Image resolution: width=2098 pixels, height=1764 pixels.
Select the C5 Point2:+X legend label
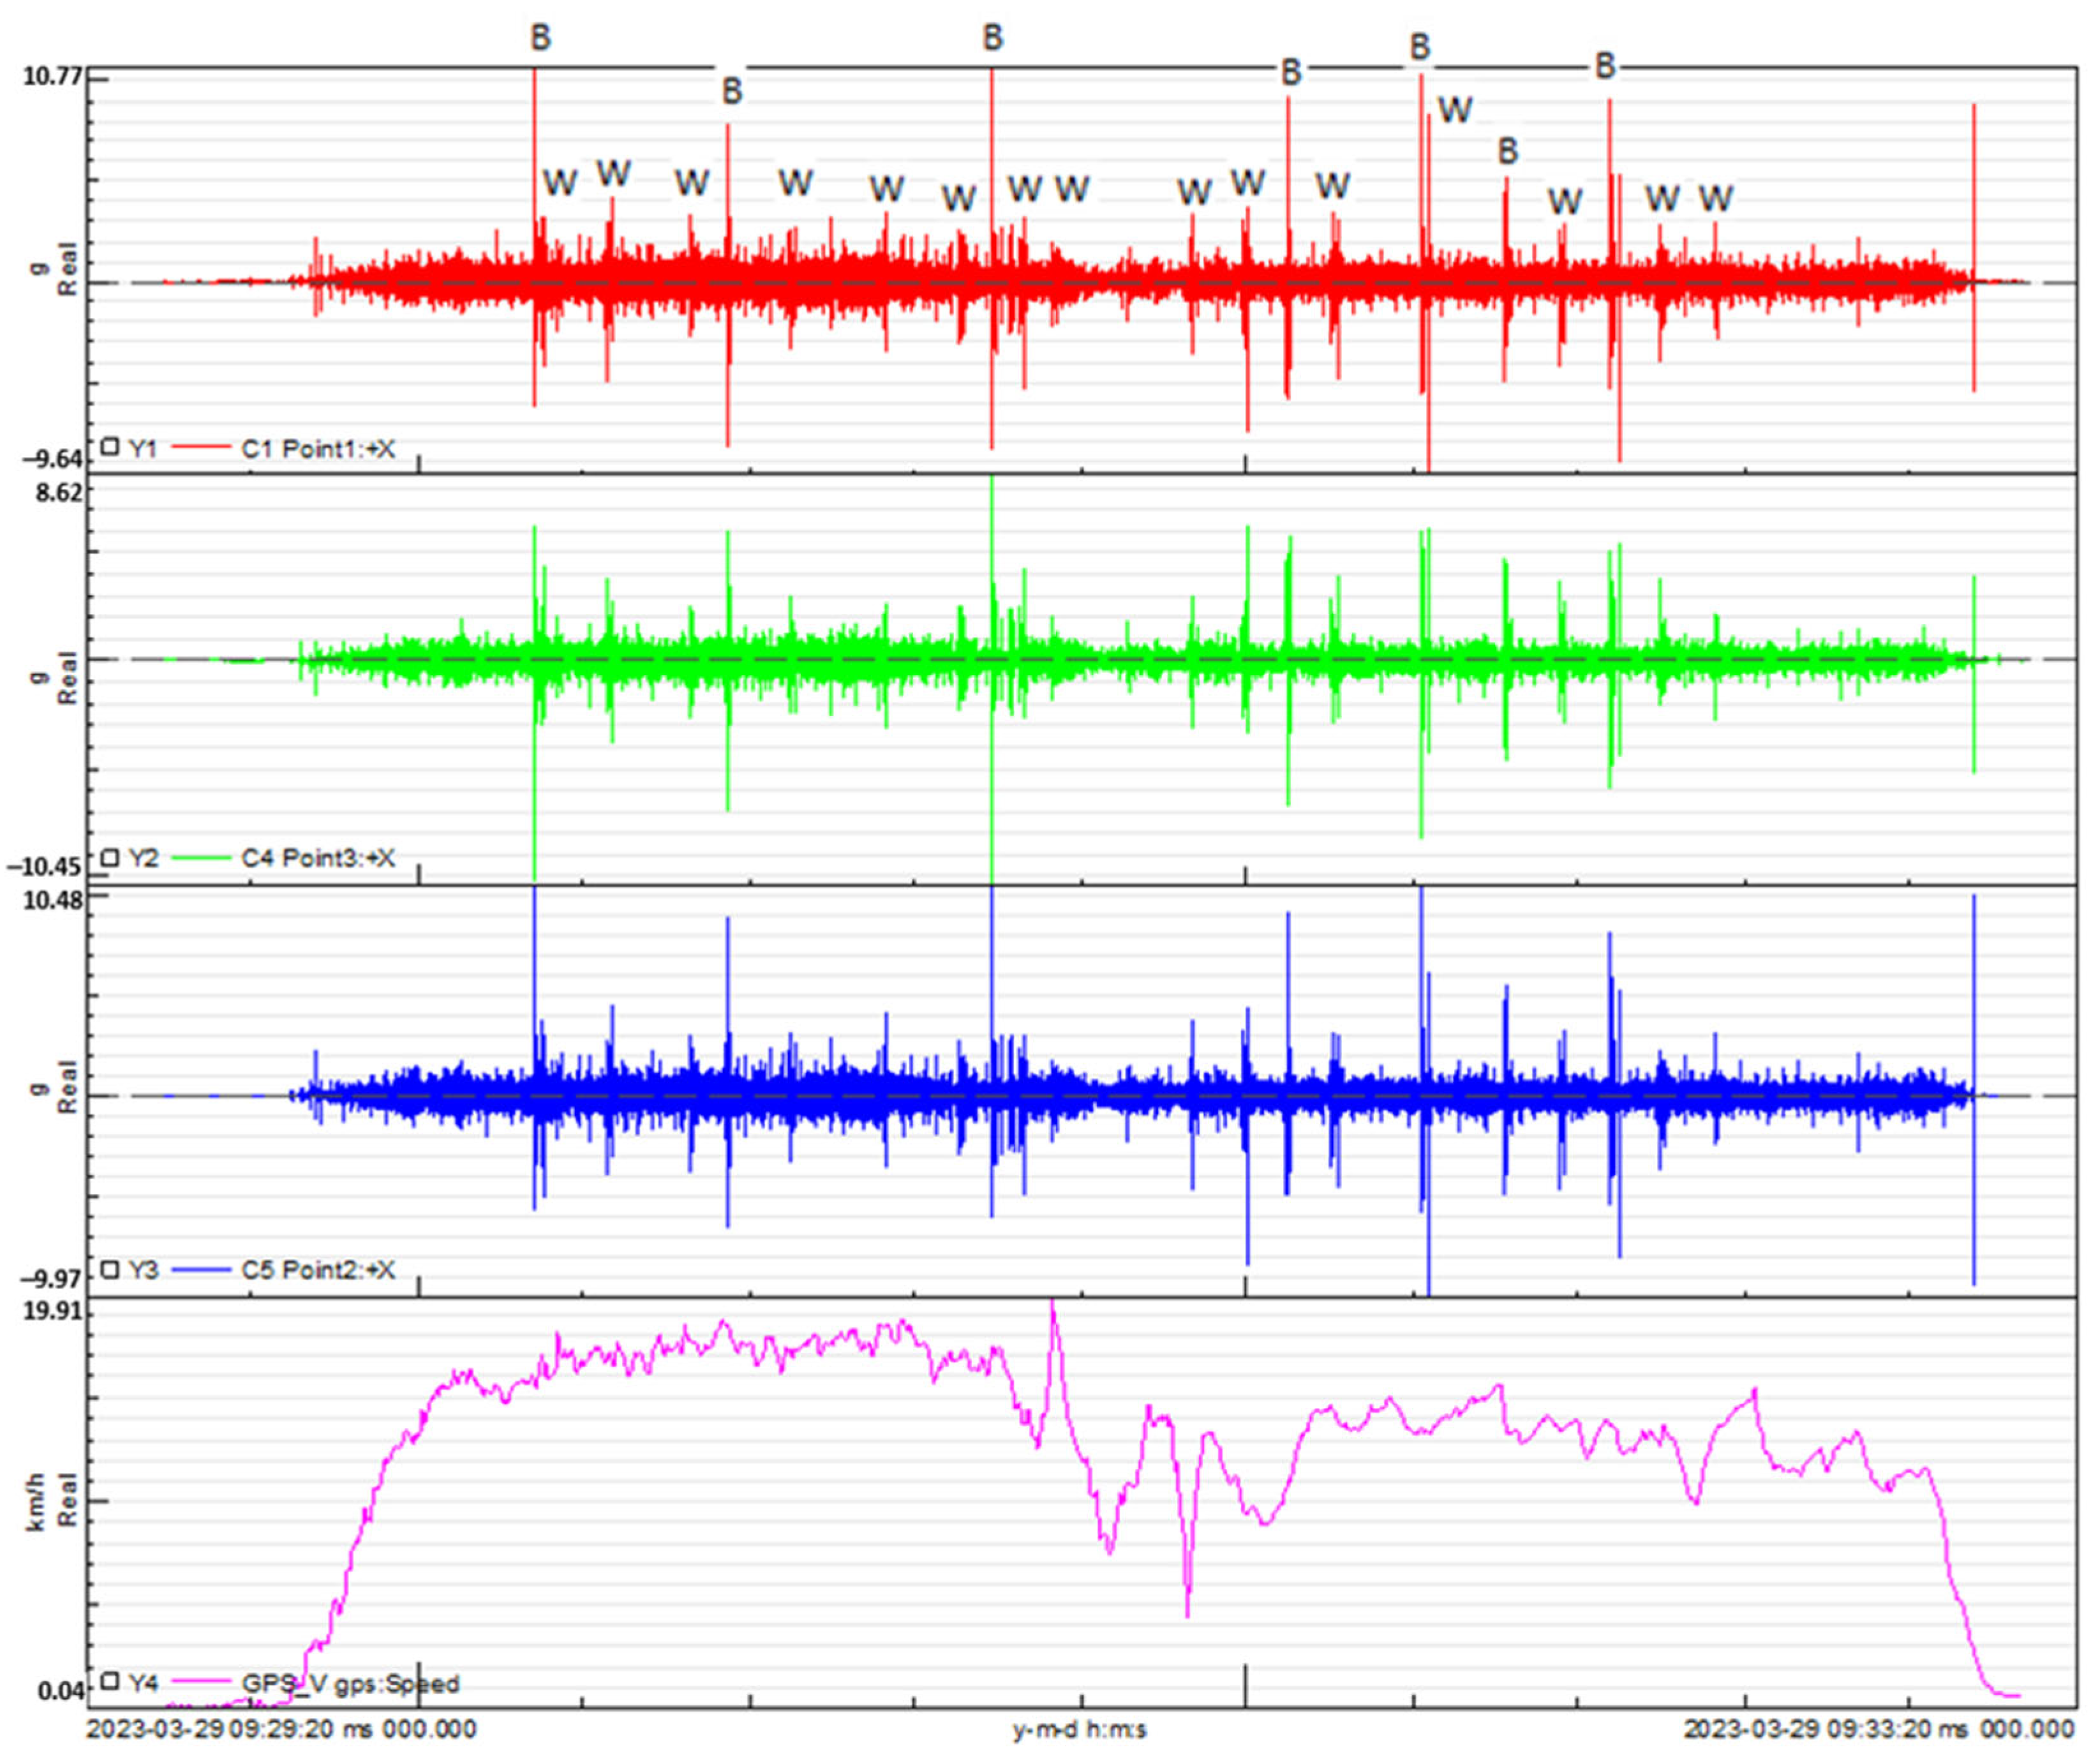coord(318,1270)
